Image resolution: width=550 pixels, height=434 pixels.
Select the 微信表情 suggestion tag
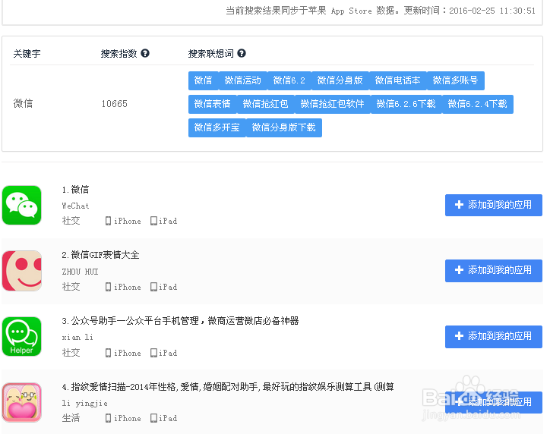pyautogui.click(x=212, y=104)
